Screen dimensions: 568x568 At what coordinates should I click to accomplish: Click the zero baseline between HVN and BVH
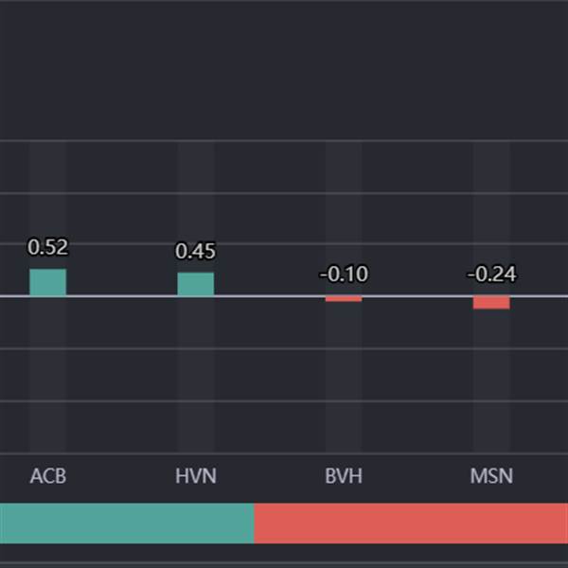click(x=270, y=296)
